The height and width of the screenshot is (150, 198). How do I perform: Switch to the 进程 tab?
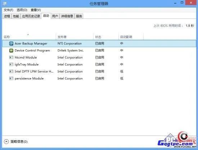[7, 16]
